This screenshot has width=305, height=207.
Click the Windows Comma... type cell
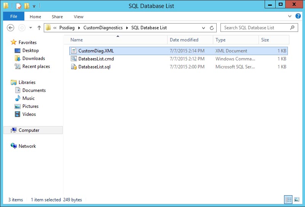pyautogui.click(x=235, y=59)
